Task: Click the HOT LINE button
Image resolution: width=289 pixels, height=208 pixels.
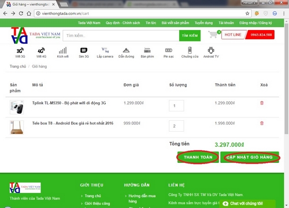Action: coord(233,35)
